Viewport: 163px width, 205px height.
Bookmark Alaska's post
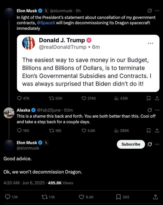click(148, 131)
